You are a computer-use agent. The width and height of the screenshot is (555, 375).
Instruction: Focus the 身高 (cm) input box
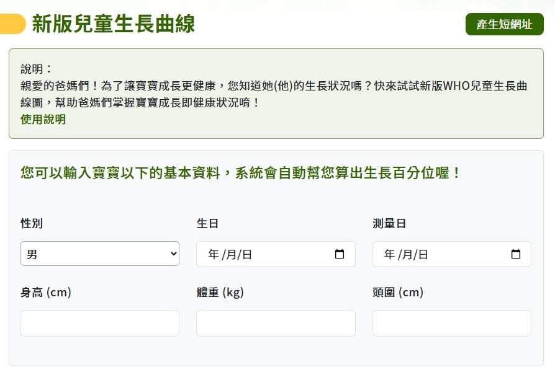(100, 323)
